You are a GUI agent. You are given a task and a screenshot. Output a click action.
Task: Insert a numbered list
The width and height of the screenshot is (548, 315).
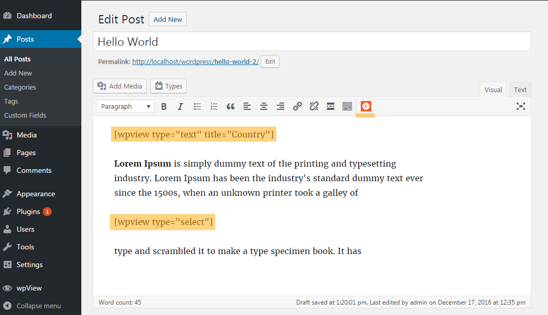tap(214, 106)
